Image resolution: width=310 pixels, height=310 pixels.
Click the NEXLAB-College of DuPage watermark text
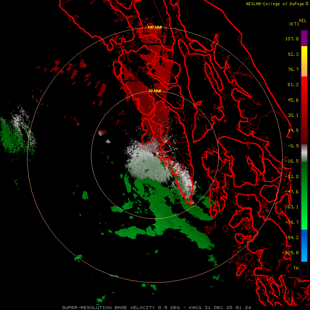pos(275,4)
